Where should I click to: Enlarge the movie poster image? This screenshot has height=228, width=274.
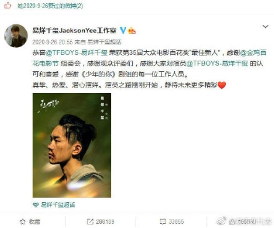tap(72, 145)
